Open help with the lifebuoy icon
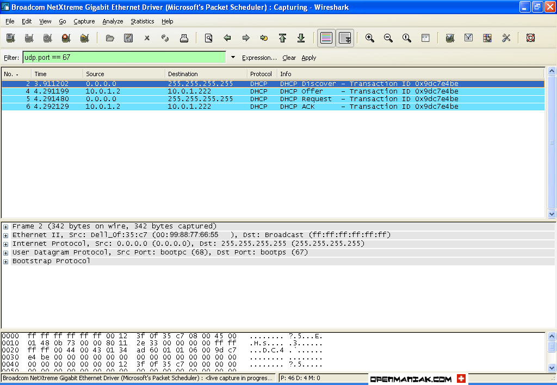 coord(530,38)
